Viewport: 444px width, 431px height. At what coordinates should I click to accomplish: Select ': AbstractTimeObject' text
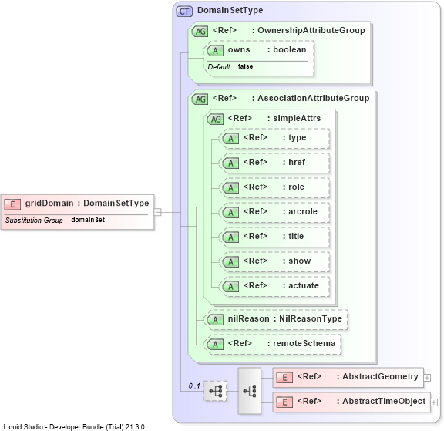click(381, 401)
